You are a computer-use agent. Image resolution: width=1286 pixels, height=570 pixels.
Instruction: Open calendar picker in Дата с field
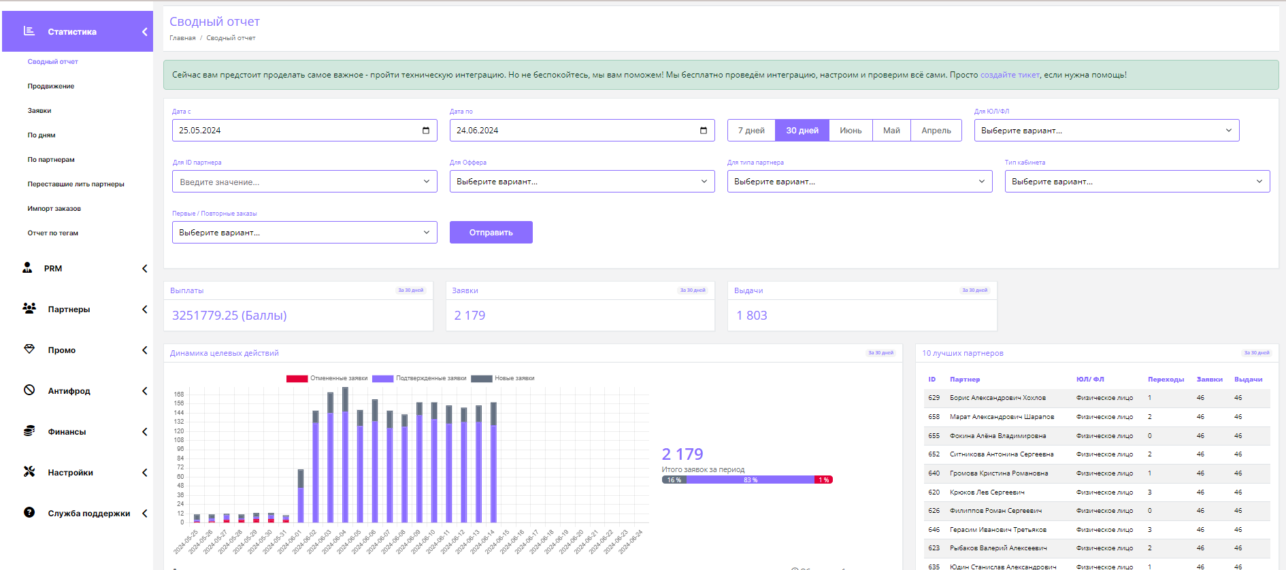[426, 131]
